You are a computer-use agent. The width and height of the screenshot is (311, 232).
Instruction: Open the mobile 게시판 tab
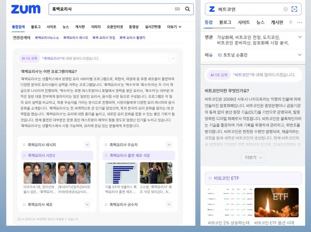[277, 22]
